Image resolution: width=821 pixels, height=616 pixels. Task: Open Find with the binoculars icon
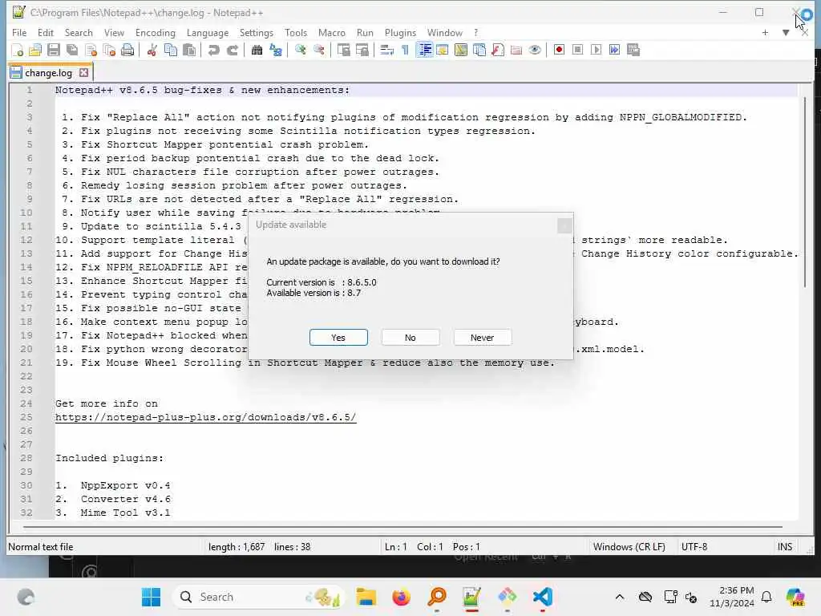tap(257, 51)
